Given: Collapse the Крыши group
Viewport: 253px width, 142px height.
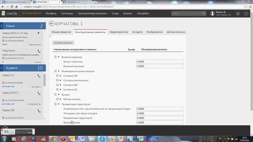Looking at the screenshot, I should point(59,95).
